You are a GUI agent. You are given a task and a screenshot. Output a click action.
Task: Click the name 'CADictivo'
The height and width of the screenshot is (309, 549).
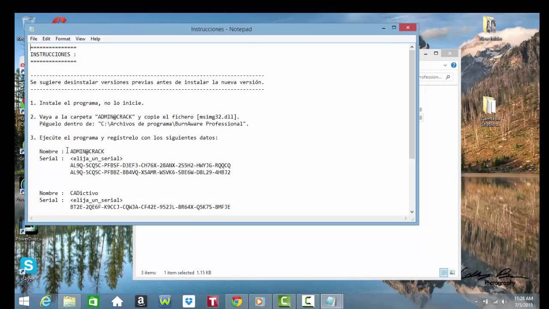(x=84, y=193)
